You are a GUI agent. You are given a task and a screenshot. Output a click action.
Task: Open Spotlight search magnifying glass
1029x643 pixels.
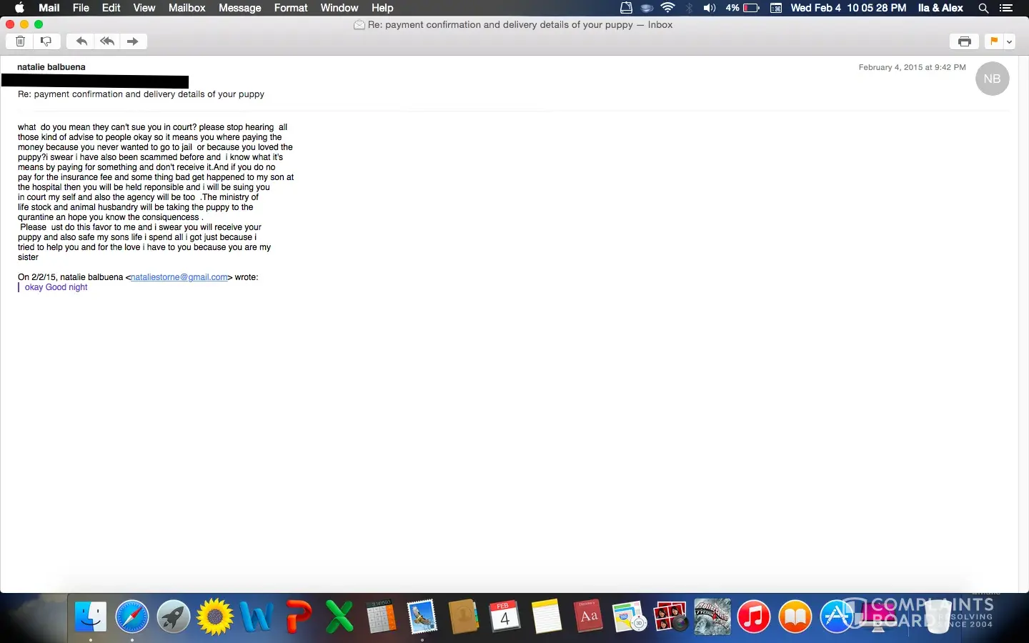coord(983,8)
